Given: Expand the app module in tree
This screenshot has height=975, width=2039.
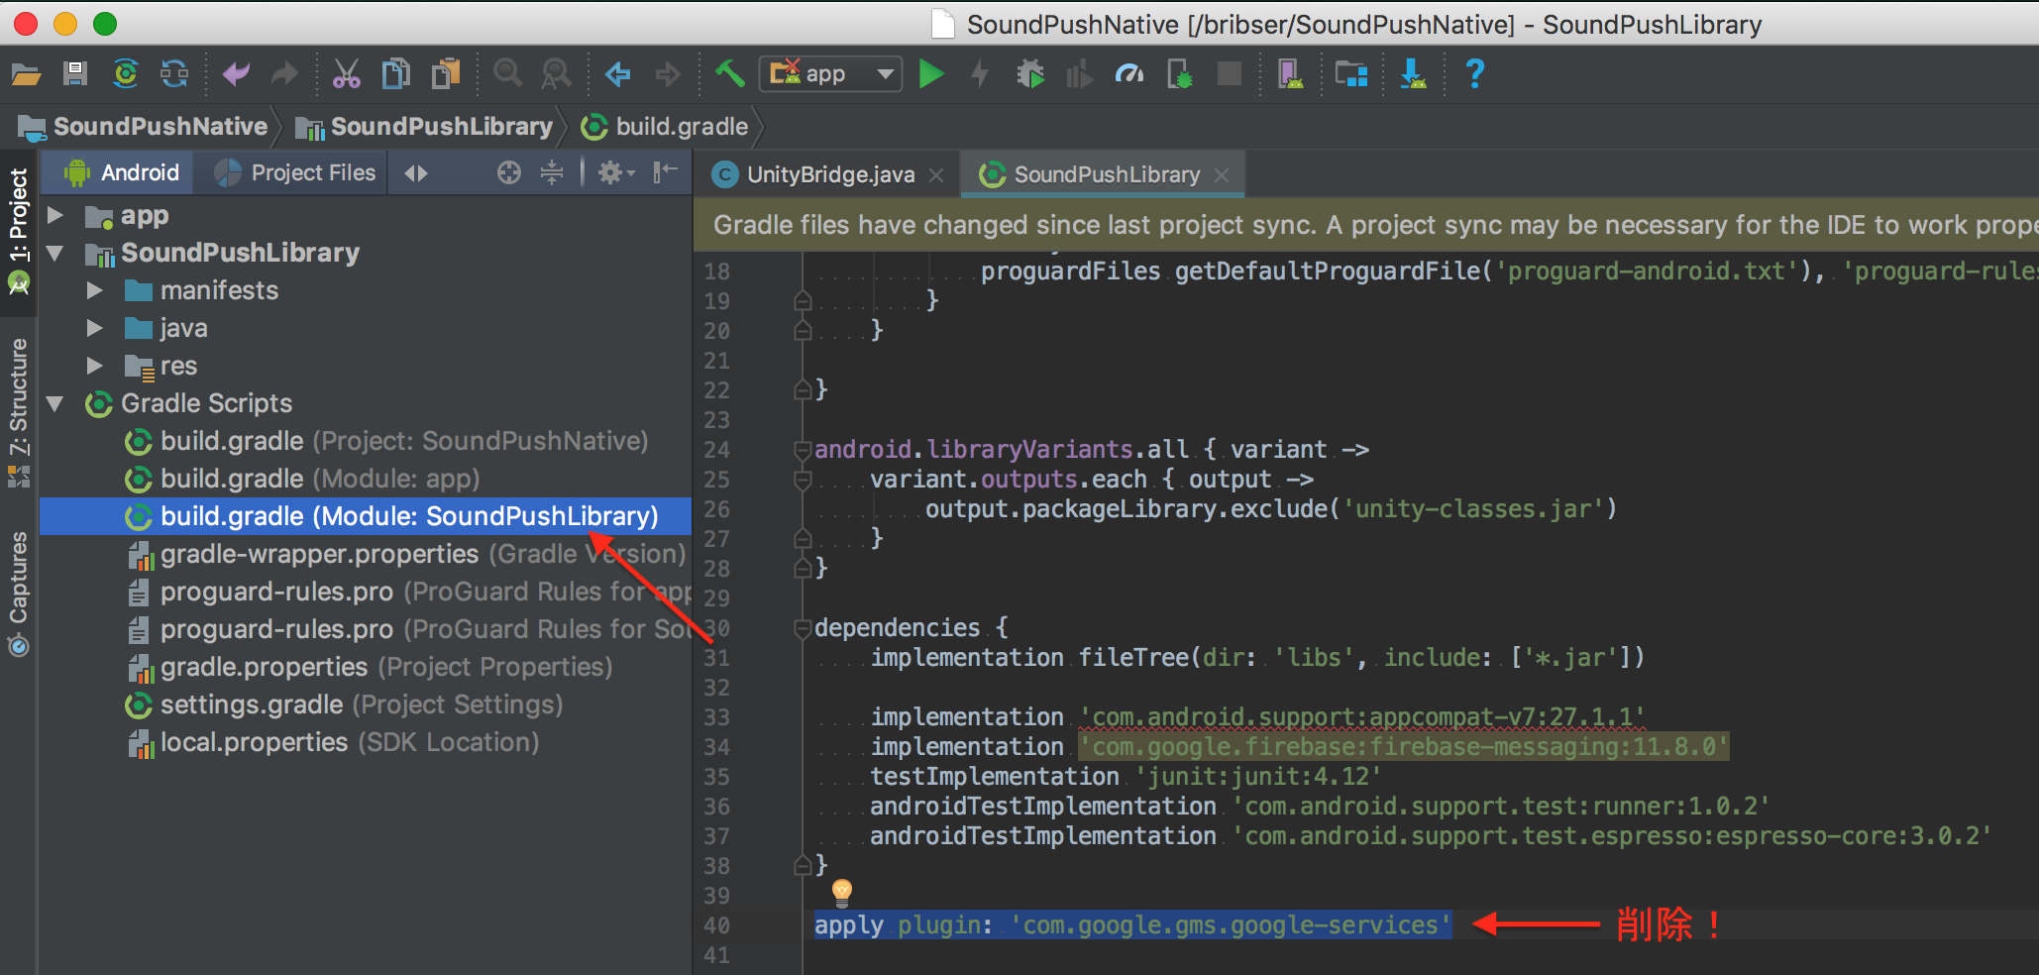Looking at the screenshot, I should tap(55, 216).
